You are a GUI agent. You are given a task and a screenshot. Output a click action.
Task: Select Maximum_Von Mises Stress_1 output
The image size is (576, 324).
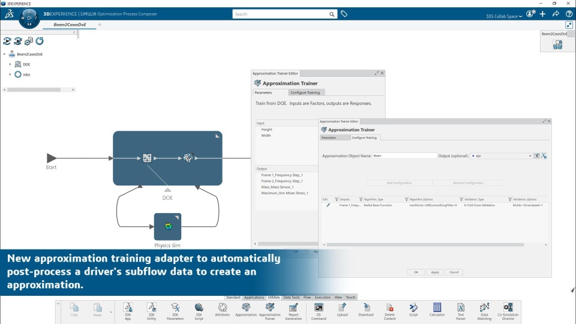coord(284,193)
